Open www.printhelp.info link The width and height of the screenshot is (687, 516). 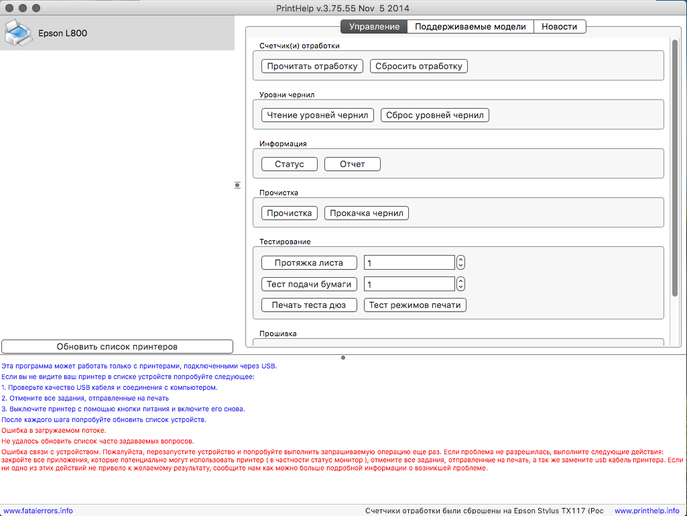pos(647,511)
